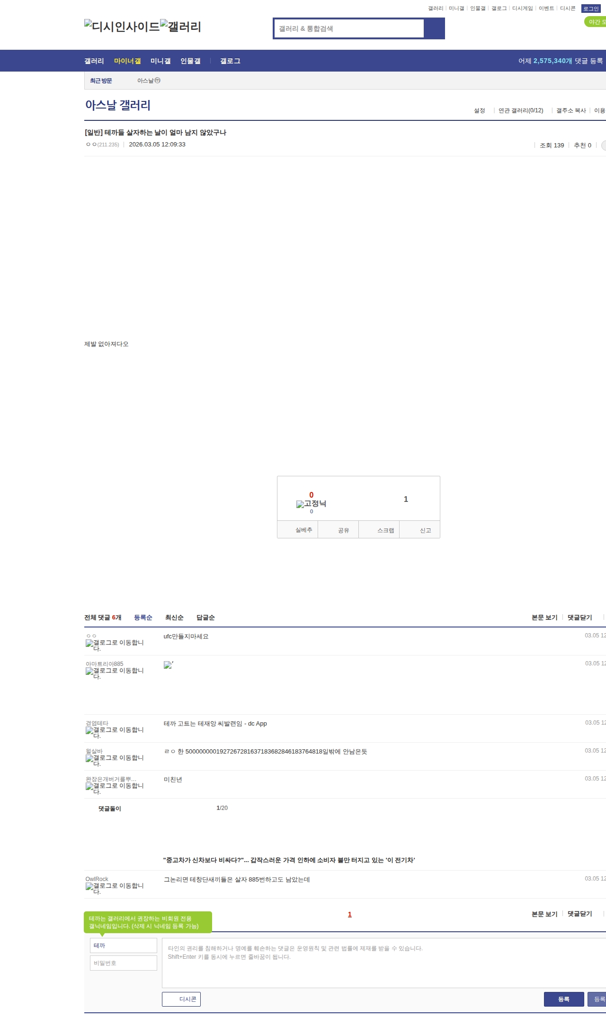Click the 실베추 button
606x1018 pixels.
pos(297,530)
